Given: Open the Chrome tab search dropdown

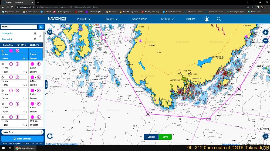Looking at the screenshot, I should [247, 2].
